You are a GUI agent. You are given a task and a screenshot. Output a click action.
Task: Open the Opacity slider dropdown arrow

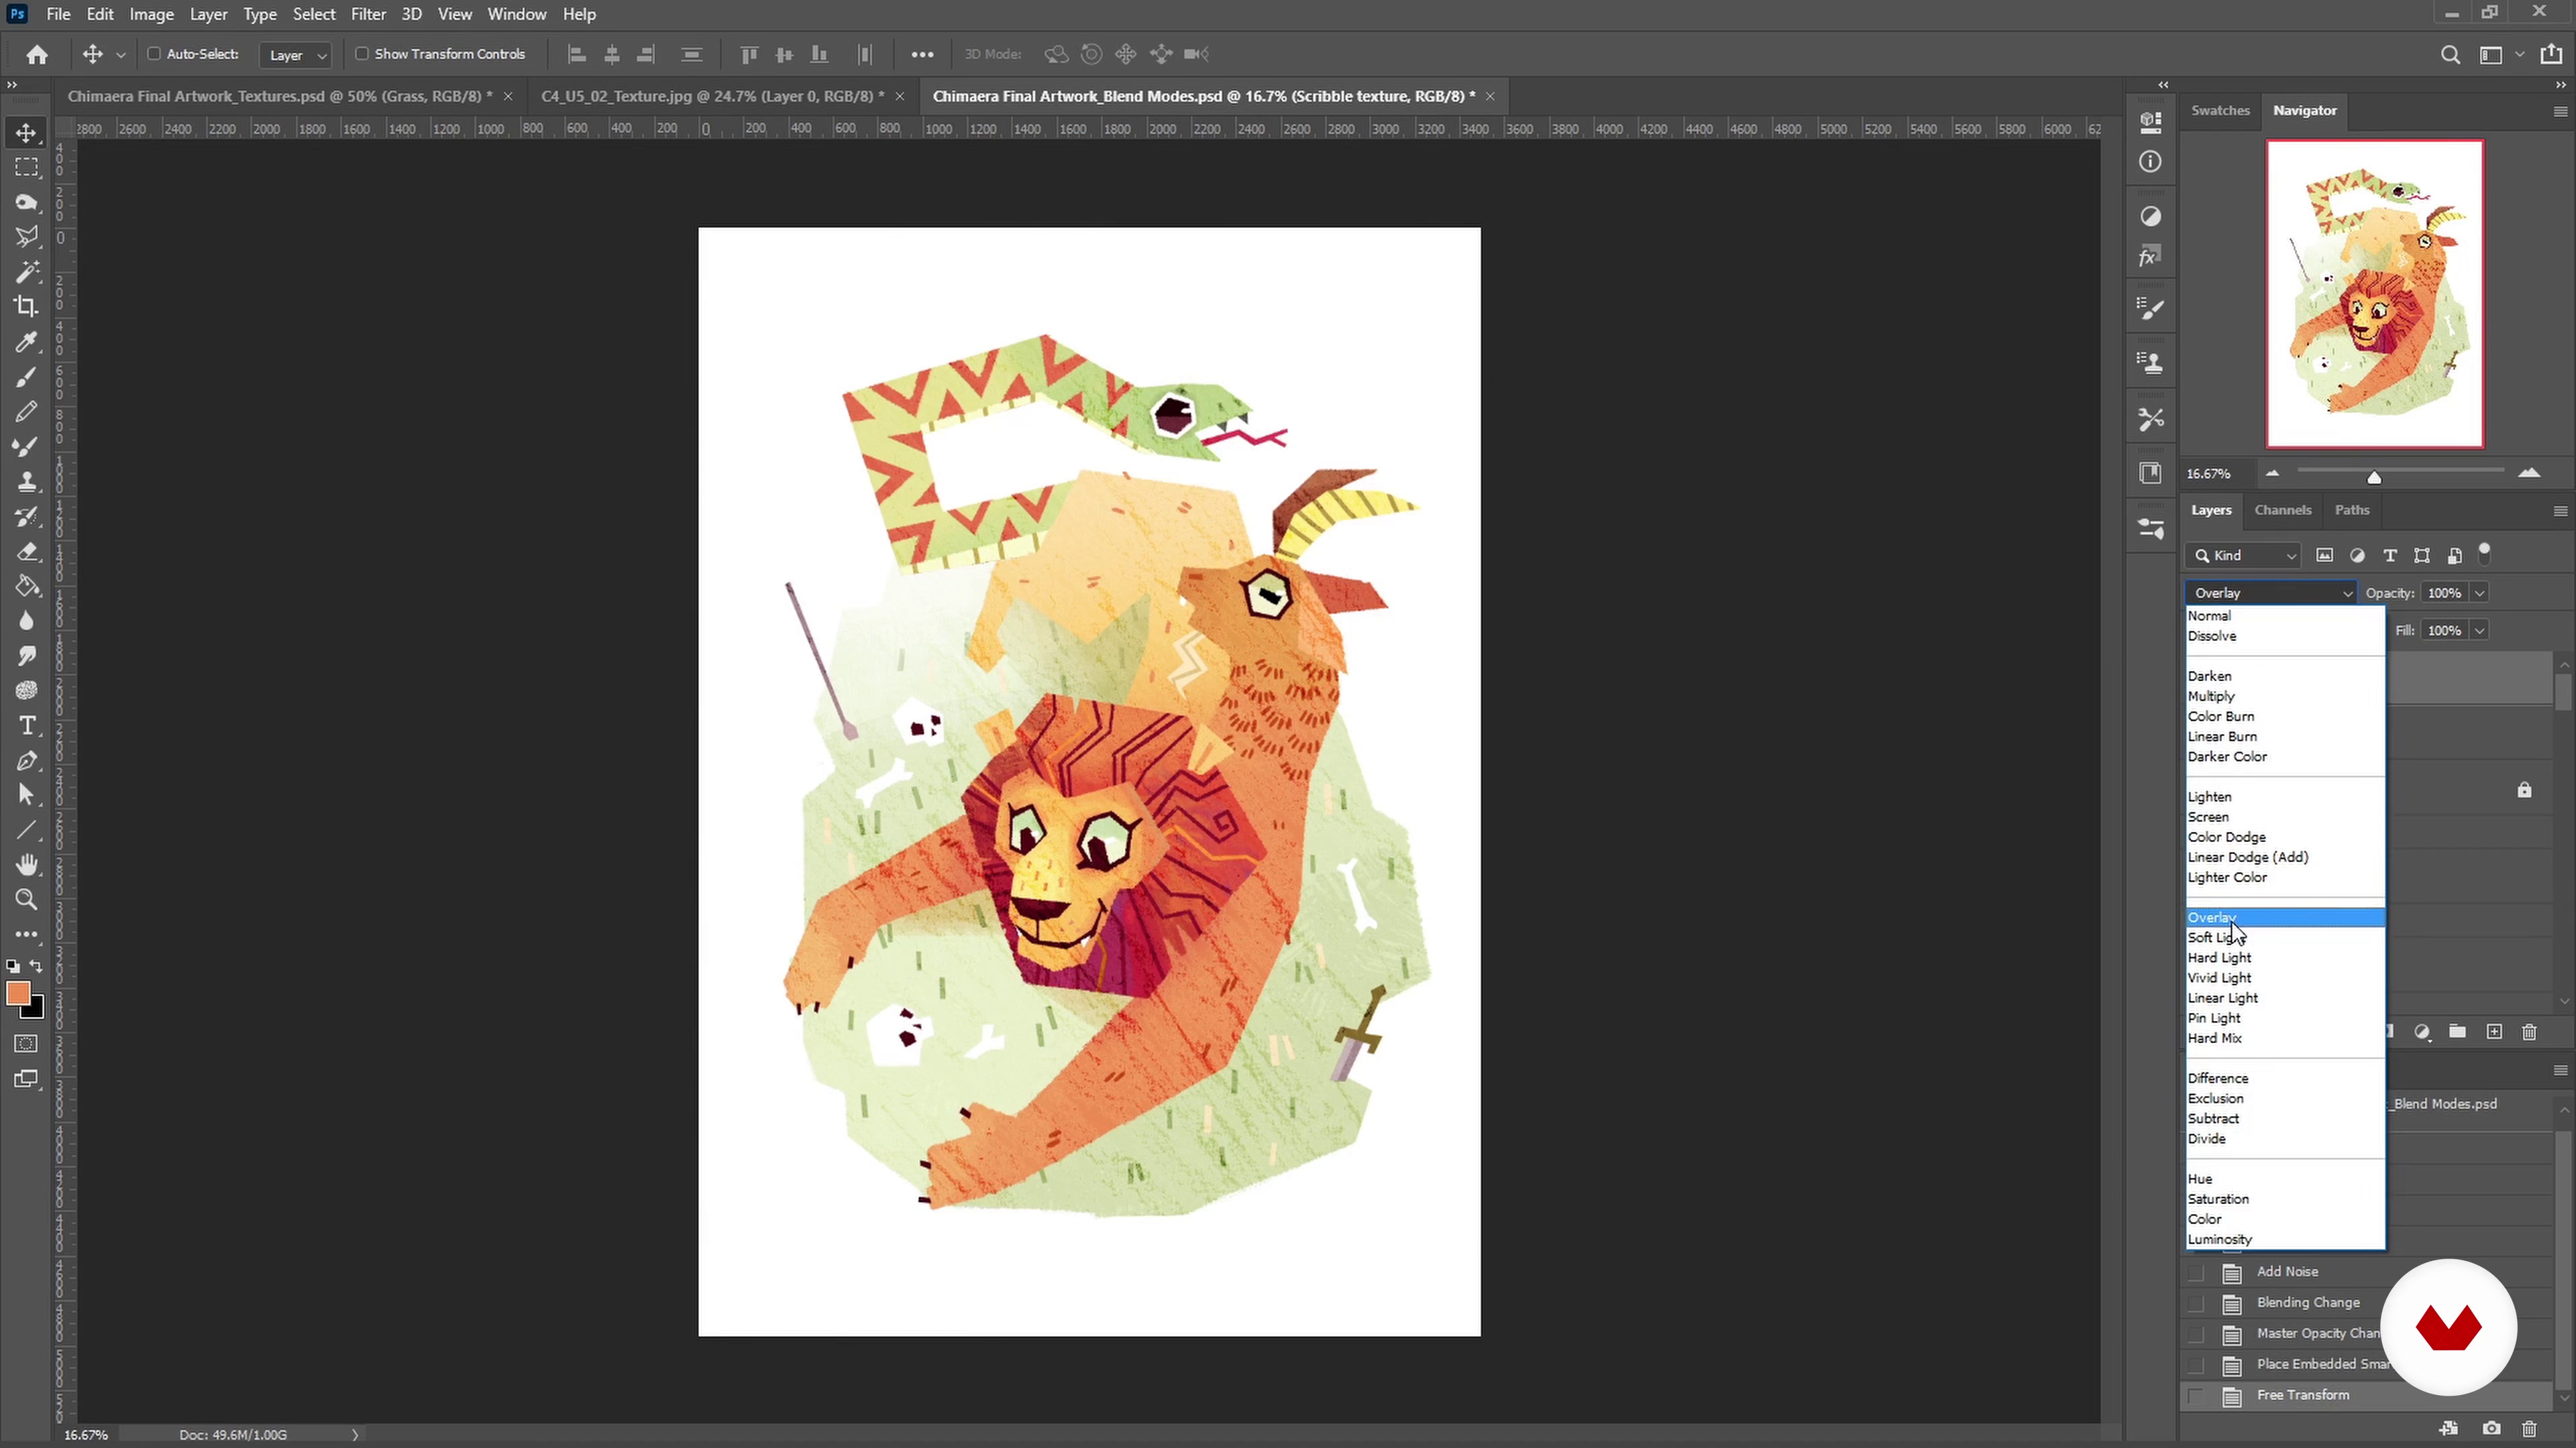(2479, 593)
